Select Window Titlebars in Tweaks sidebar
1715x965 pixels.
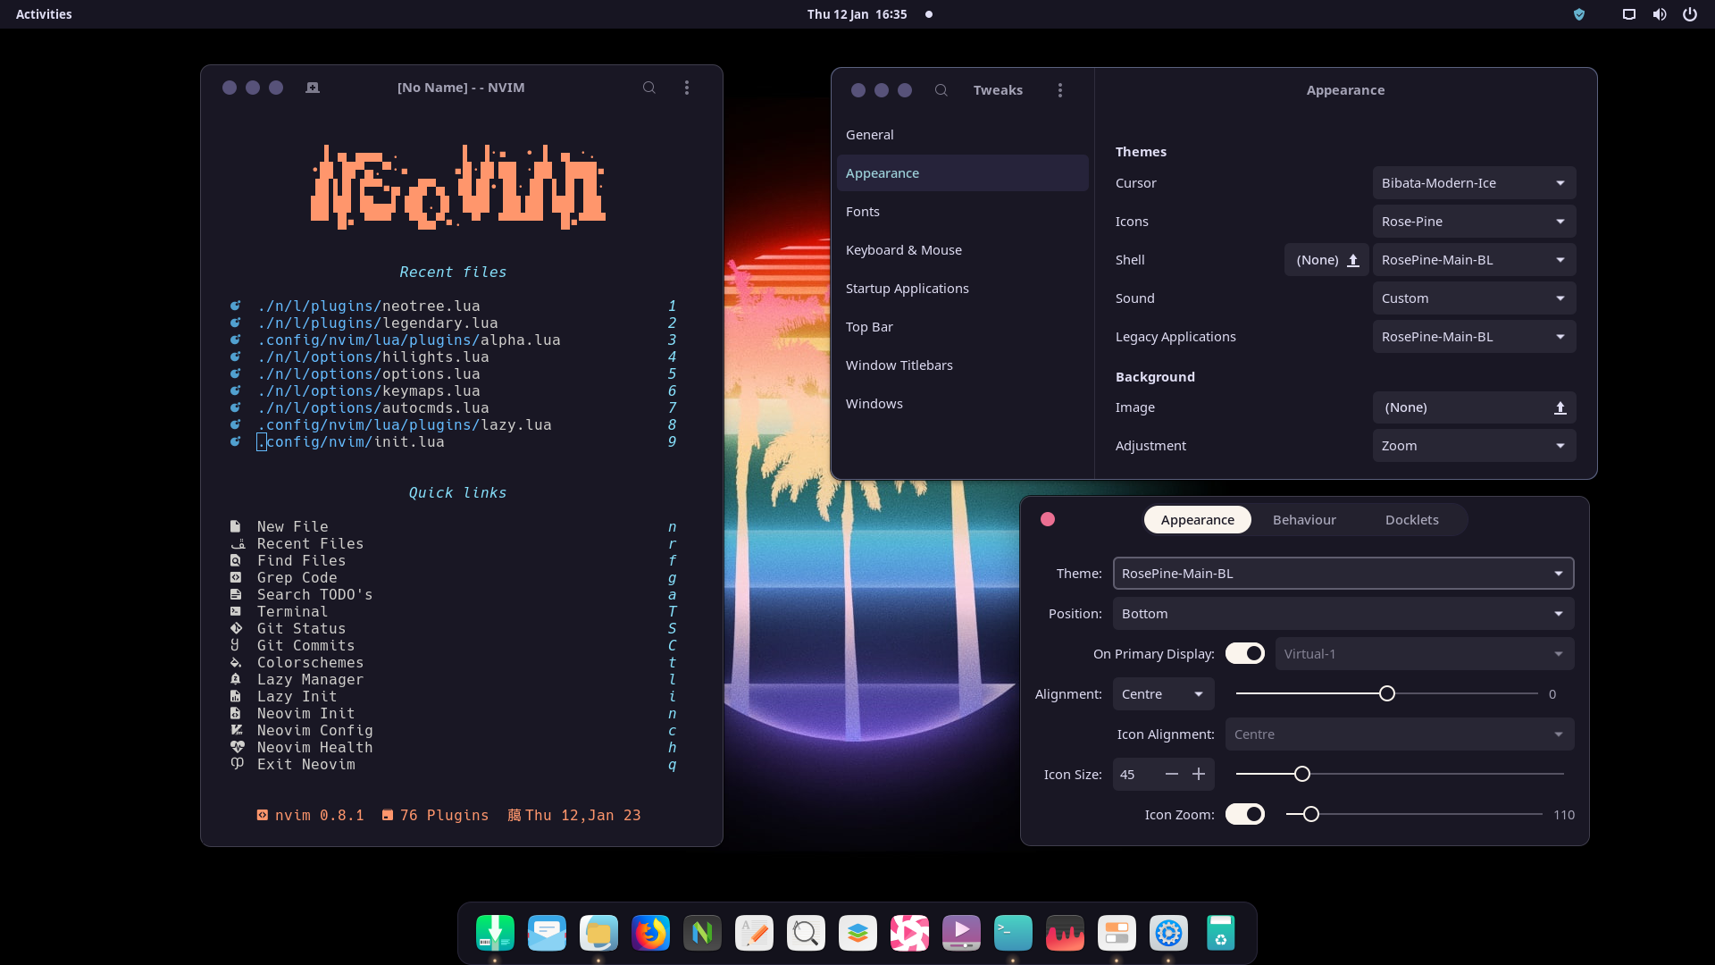[x=962, y=365]
